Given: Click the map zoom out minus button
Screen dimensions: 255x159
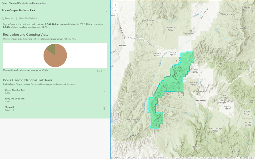Looking at the screenshot, I should point(115,11).
